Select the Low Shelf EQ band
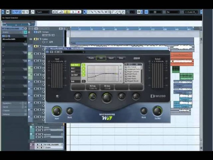Screen dimensions: 213x160 (75, 75)
